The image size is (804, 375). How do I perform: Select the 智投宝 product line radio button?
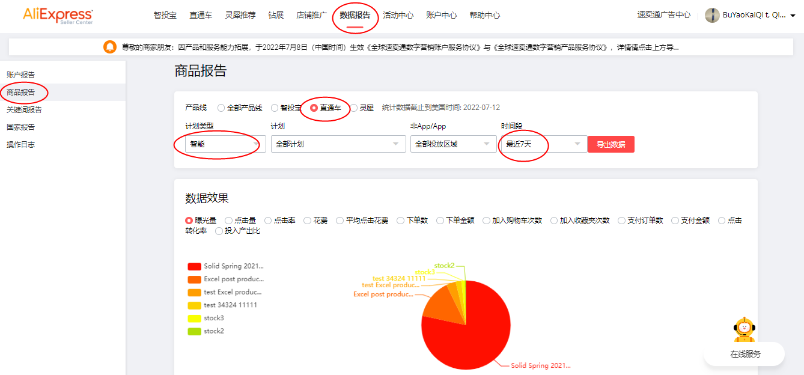click(x=275, y=108)
